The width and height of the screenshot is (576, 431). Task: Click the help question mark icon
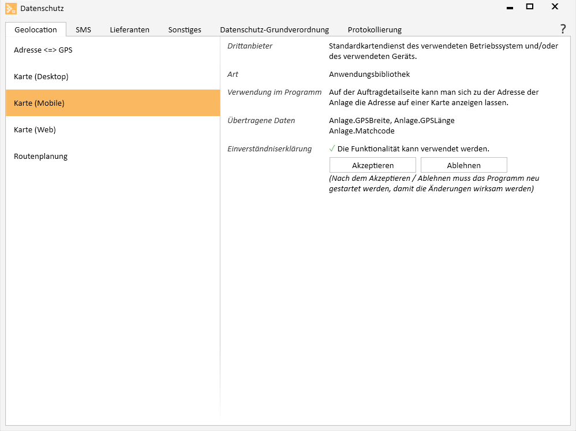[563, 29]
